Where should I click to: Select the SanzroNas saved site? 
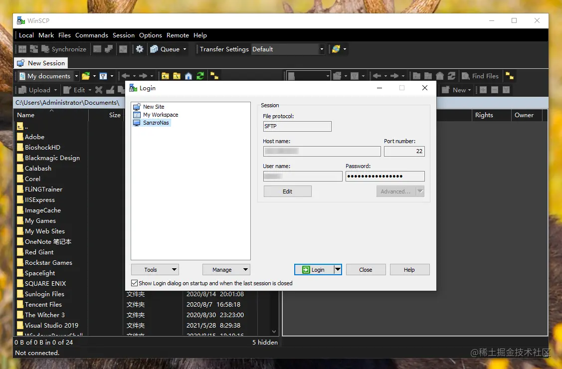[156, 123]
